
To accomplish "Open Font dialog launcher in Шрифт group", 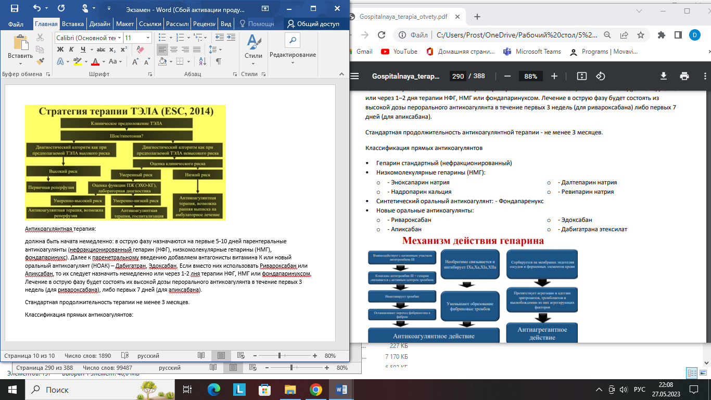I will click(150, 74).
